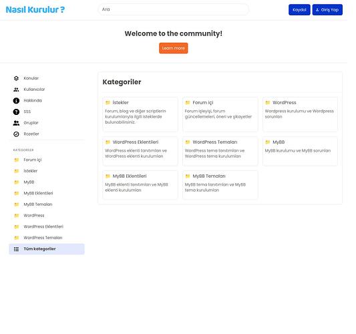Viewport: 356px width, 334px height.
Task: Click 'Welcome to the community!' banner text
Action: coord(173,33)
